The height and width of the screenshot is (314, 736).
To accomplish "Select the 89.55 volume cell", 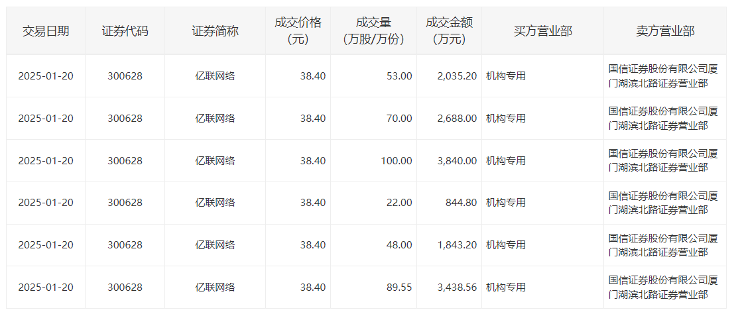I will tap(399, 288).
